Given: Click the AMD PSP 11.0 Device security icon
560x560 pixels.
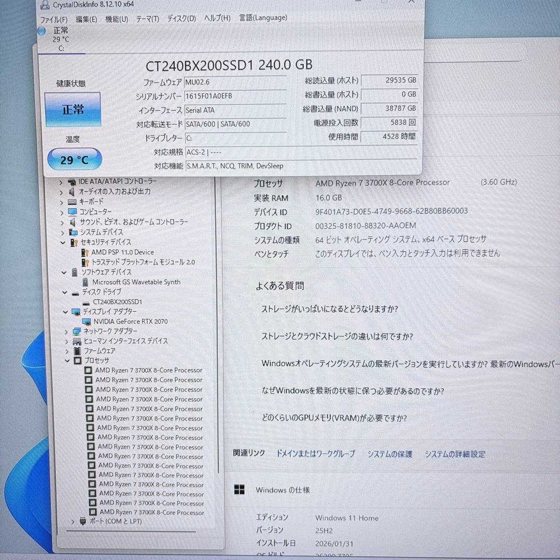Looking at the screenshot, I should pyautogui.click(x=84, y=252).
